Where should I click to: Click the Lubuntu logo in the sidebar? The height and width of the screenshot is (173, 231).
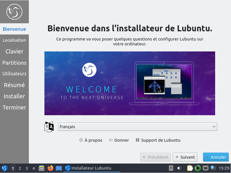tap(14, 12)
